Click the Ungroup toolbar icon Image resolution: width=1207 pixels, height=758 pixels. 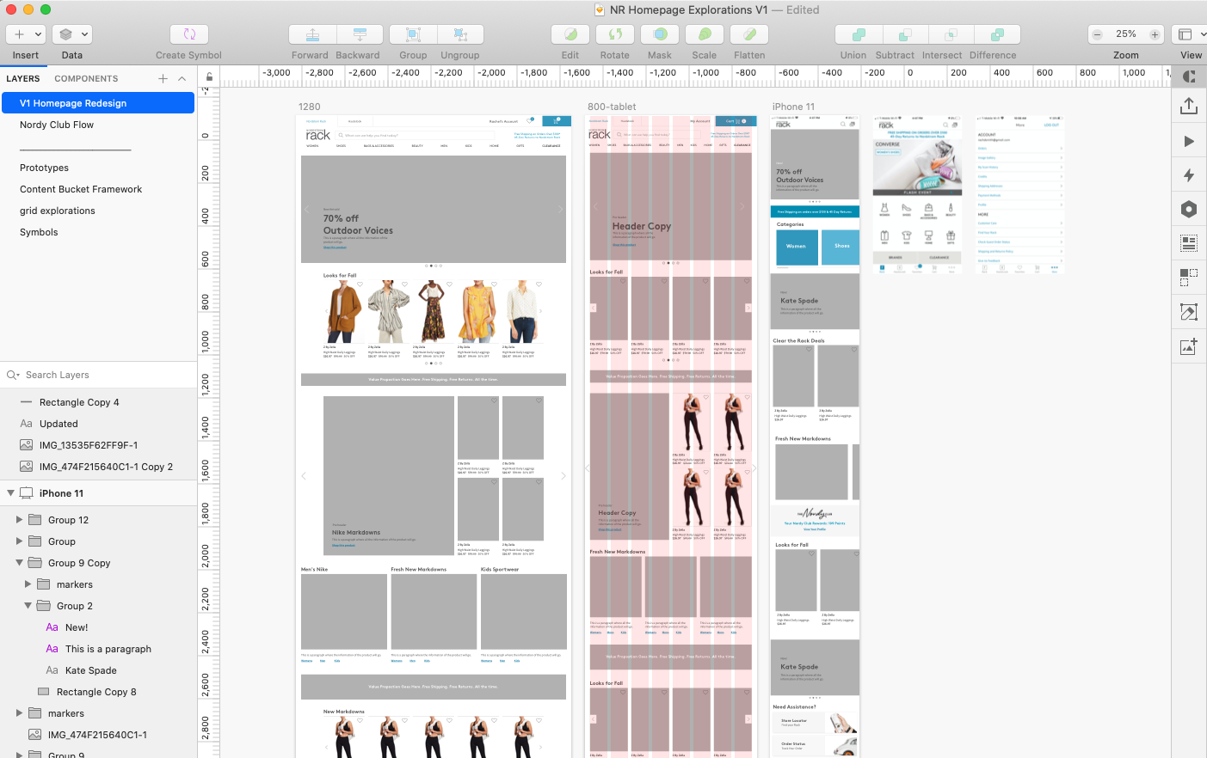point(460,34)
